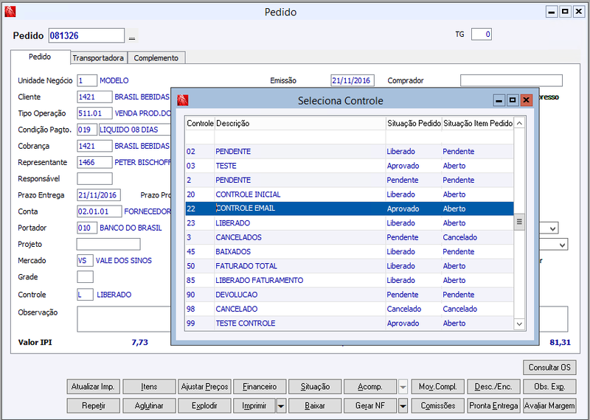590x420 pixels.
Task: Click the red app icon in Seleciona Controle
Action: (183, 100)
